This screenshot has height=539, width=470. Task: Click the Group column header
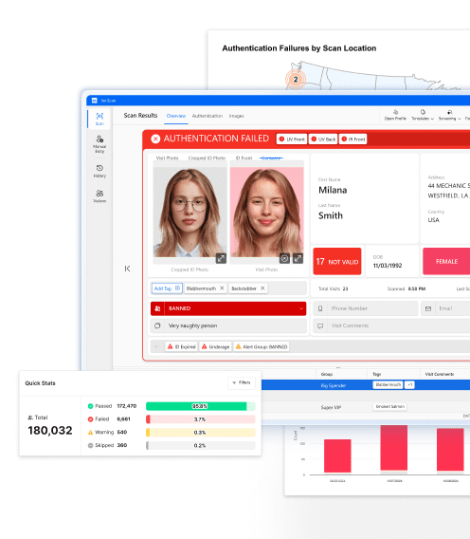pyautogui.click(x=327, y=374)
